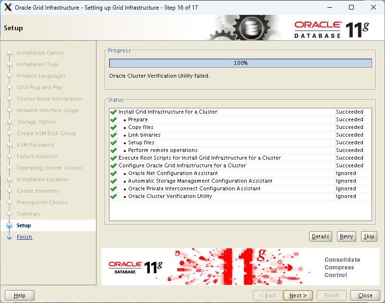The image size is (385, 303).
Task: Click the green checkmark next to Setup files
Action: pyautogui.click(x=113, y=143)
